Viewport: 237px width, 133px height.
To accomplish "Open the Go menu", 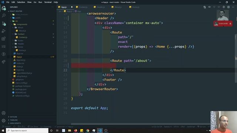I will 35,2.
